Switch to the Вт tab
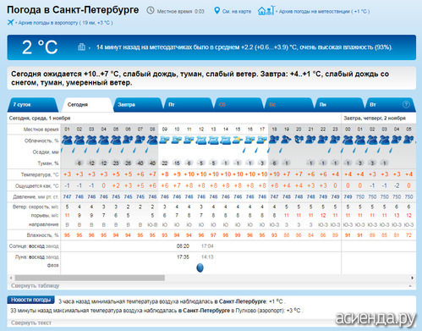Viewport: 422px width, 331px height. coord(390,105)
